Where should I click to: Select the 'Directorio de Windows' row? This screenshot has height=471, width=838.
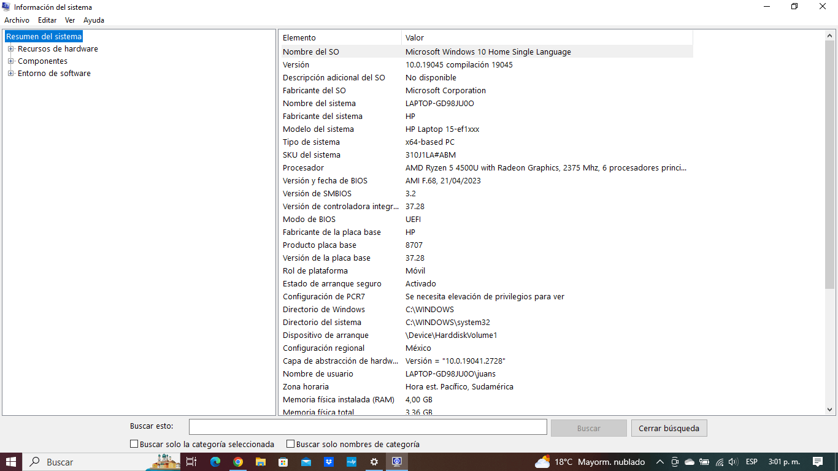tap(486, 310)
